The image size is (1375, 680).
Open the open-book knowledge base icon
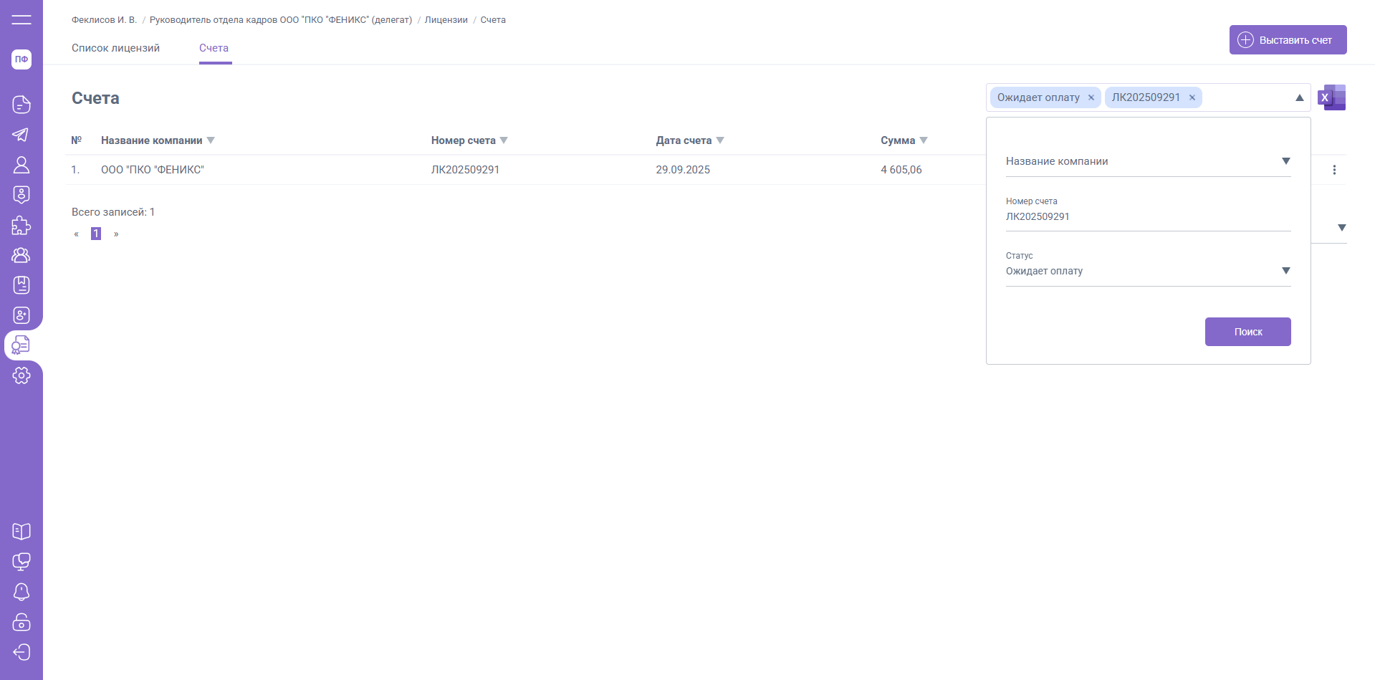(x=21, y=532)
